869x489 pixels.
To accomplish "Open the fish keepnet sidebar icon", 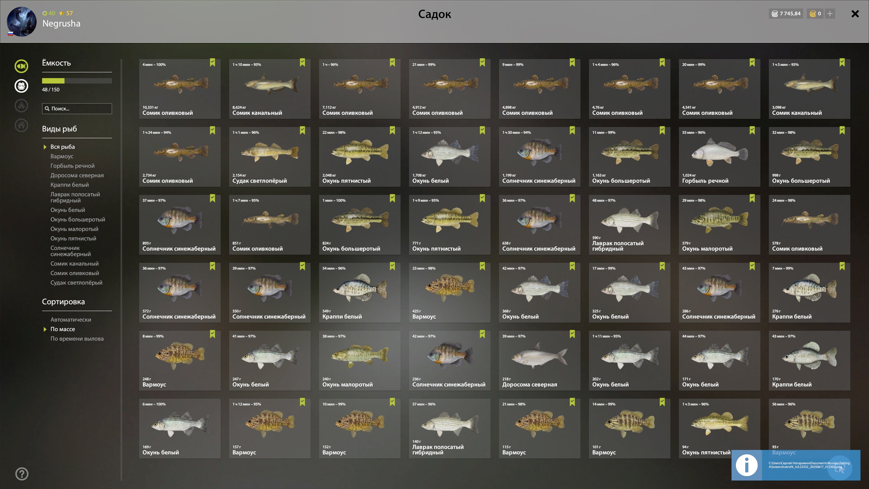I will click(x=21, y=66).
